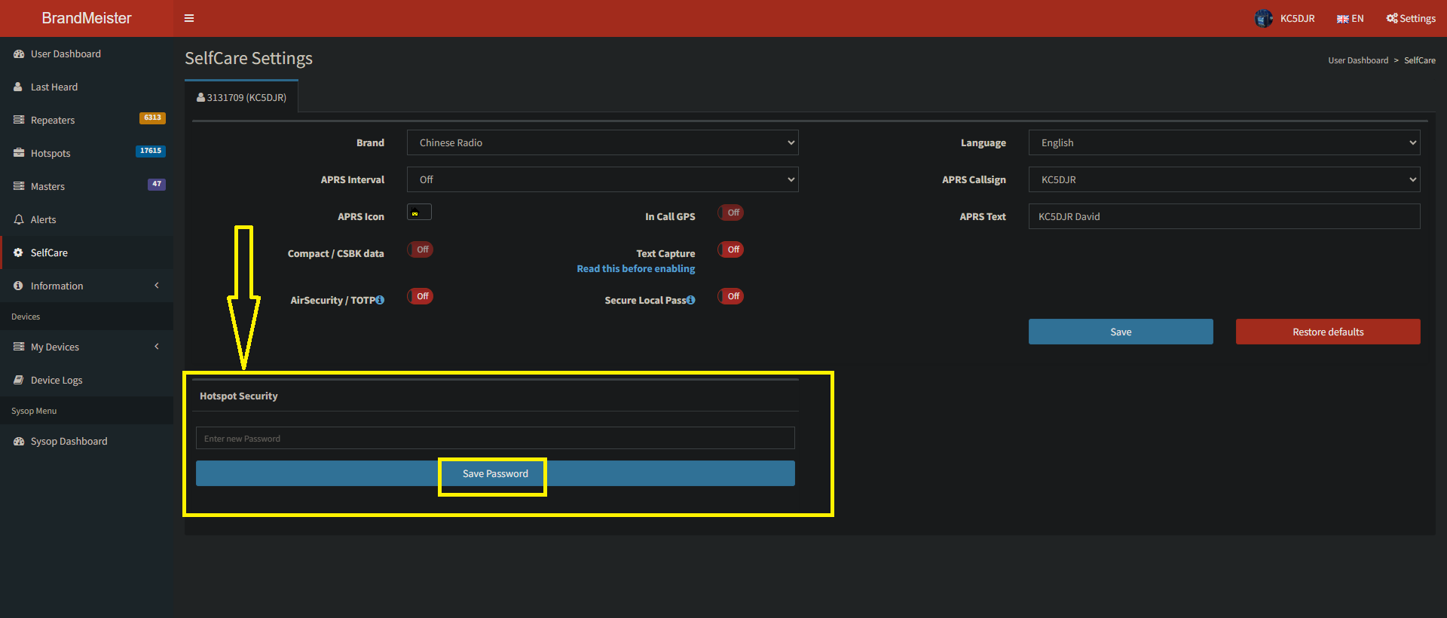Click the Hotspots briefcase icon
The height and width of the screenshot is (618, 1447).
click(x=19, y=153)
